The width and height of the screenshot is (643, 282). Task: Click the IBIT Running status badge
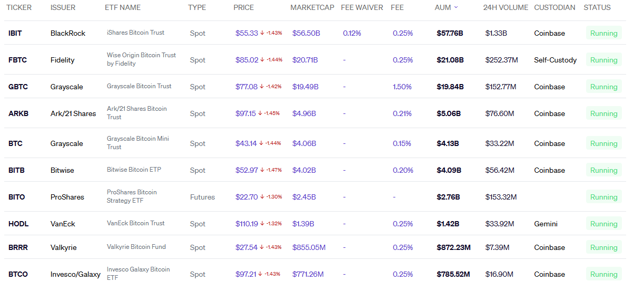(604, 33)
